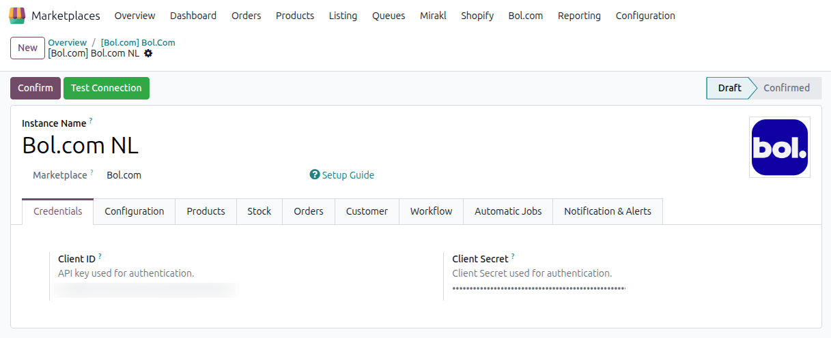Go to Overview breadcrumb link
831x338 pixels.
68,42
